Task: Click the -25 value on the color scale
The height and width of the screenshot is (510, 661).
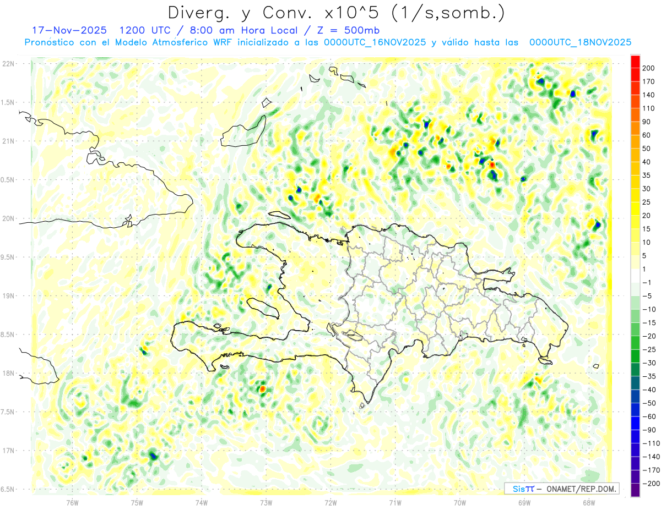Action: point(651,349)
